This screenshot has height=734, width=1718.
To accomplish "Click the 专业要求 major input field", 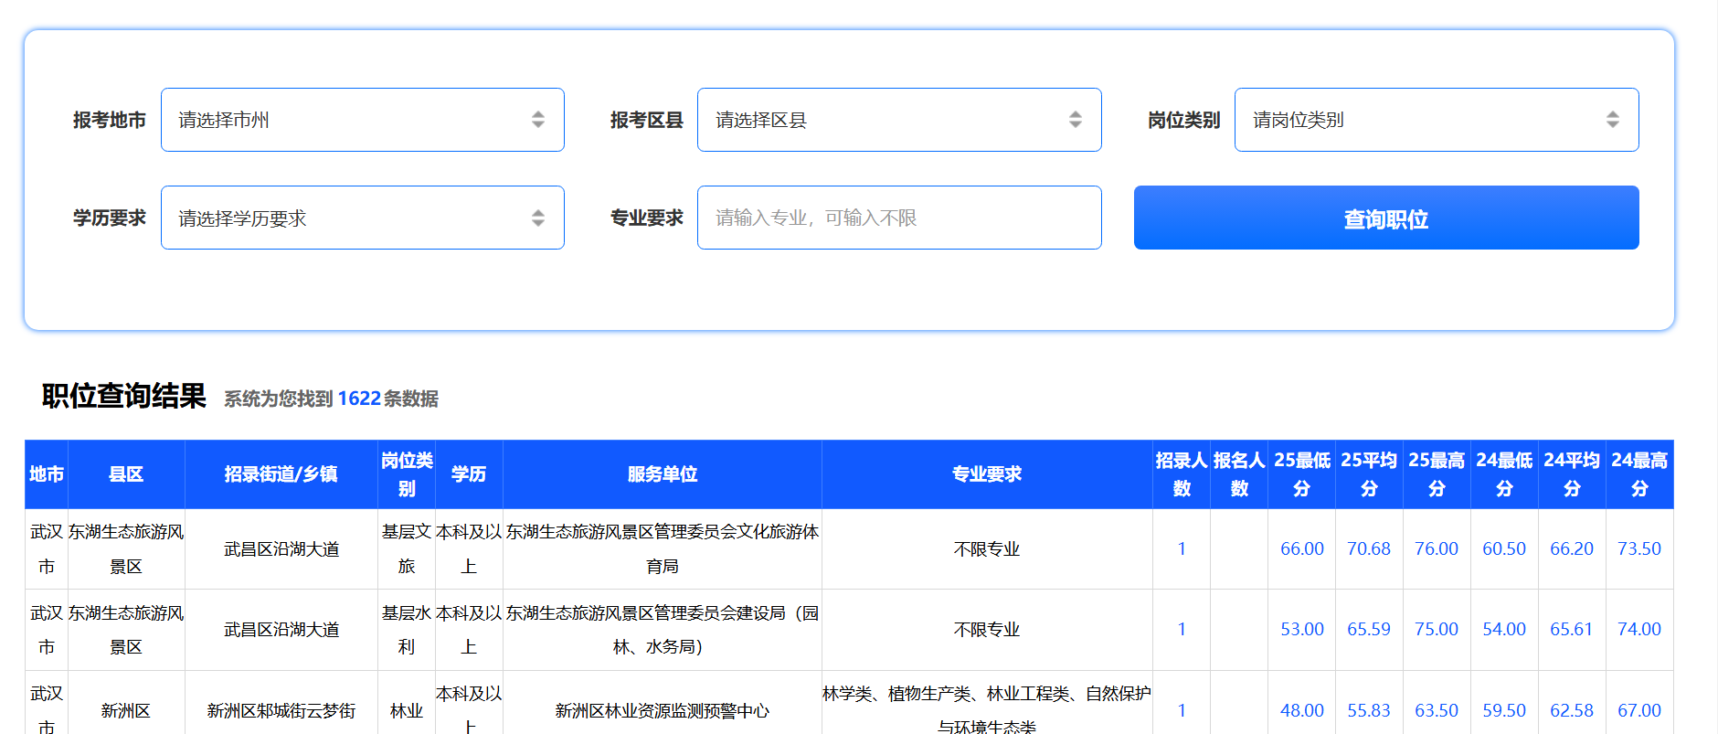I will [898, 218].
